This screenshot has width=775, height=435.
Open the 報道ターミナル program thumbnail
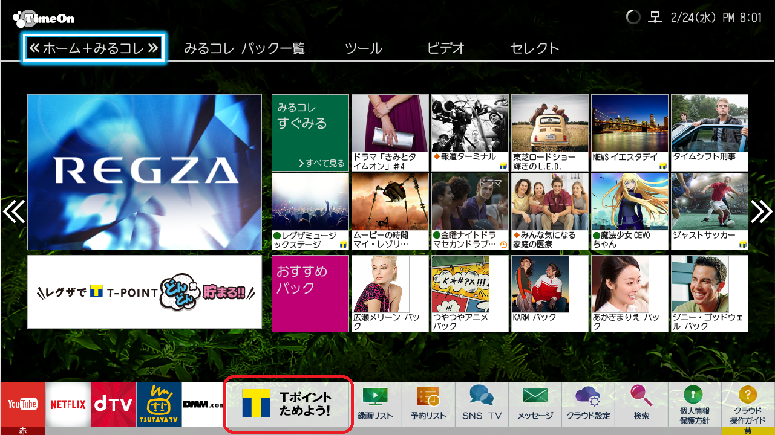click(470, 133)
